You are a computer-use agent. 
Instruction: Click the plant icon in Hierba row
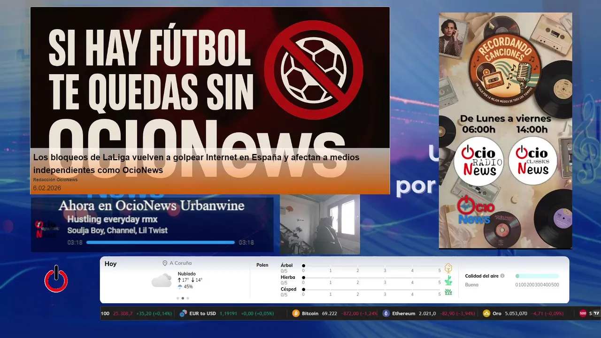tap(448, 280)
